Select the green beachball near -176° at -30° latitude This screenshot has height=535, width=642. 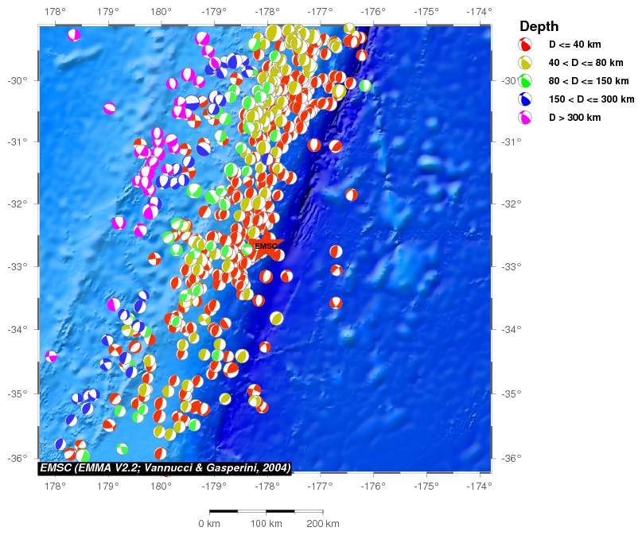[x=365, y=86]
